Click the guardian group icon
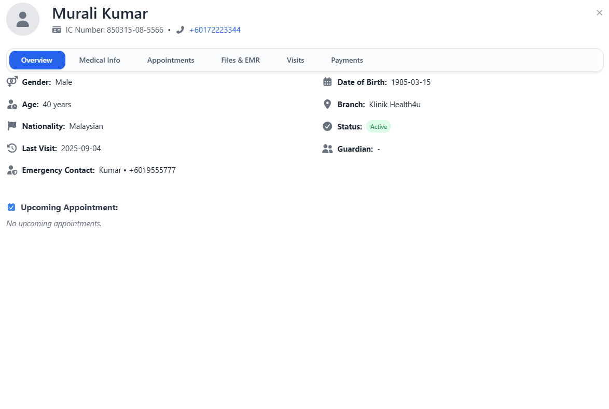The image size is (609, 409). 327,148
